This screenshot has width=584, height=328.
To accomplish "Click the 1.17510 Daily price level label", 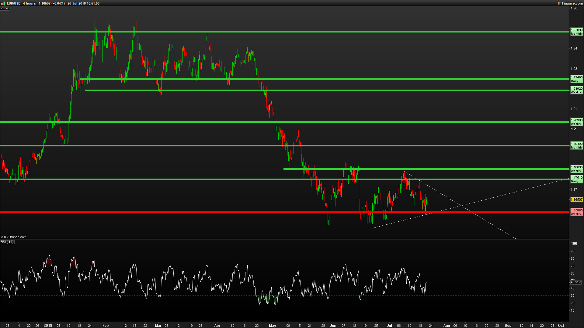I will pyautogui.click(x=576, y=179).
